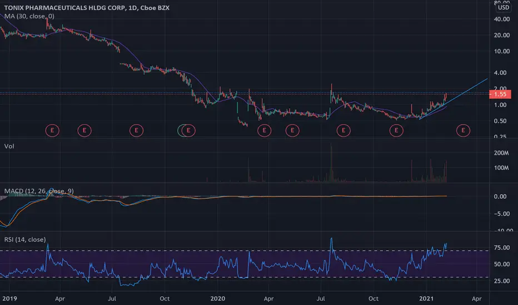
Task: Click the USD currency button
Action: pos(503,7)
